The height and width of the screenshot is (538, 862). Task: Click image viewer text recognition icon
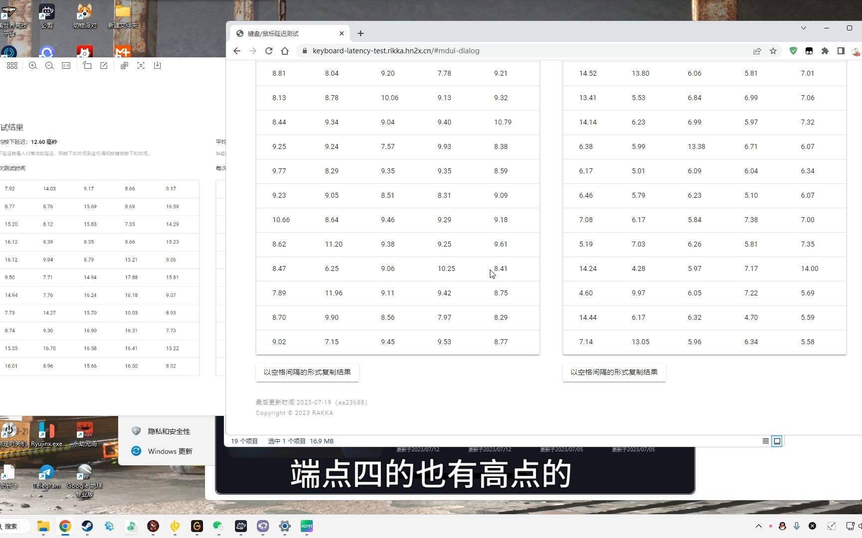click(141, 66)
